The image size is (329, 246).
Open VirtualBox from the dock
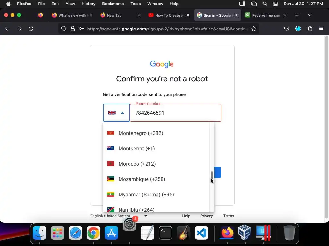tap(245, 233)
